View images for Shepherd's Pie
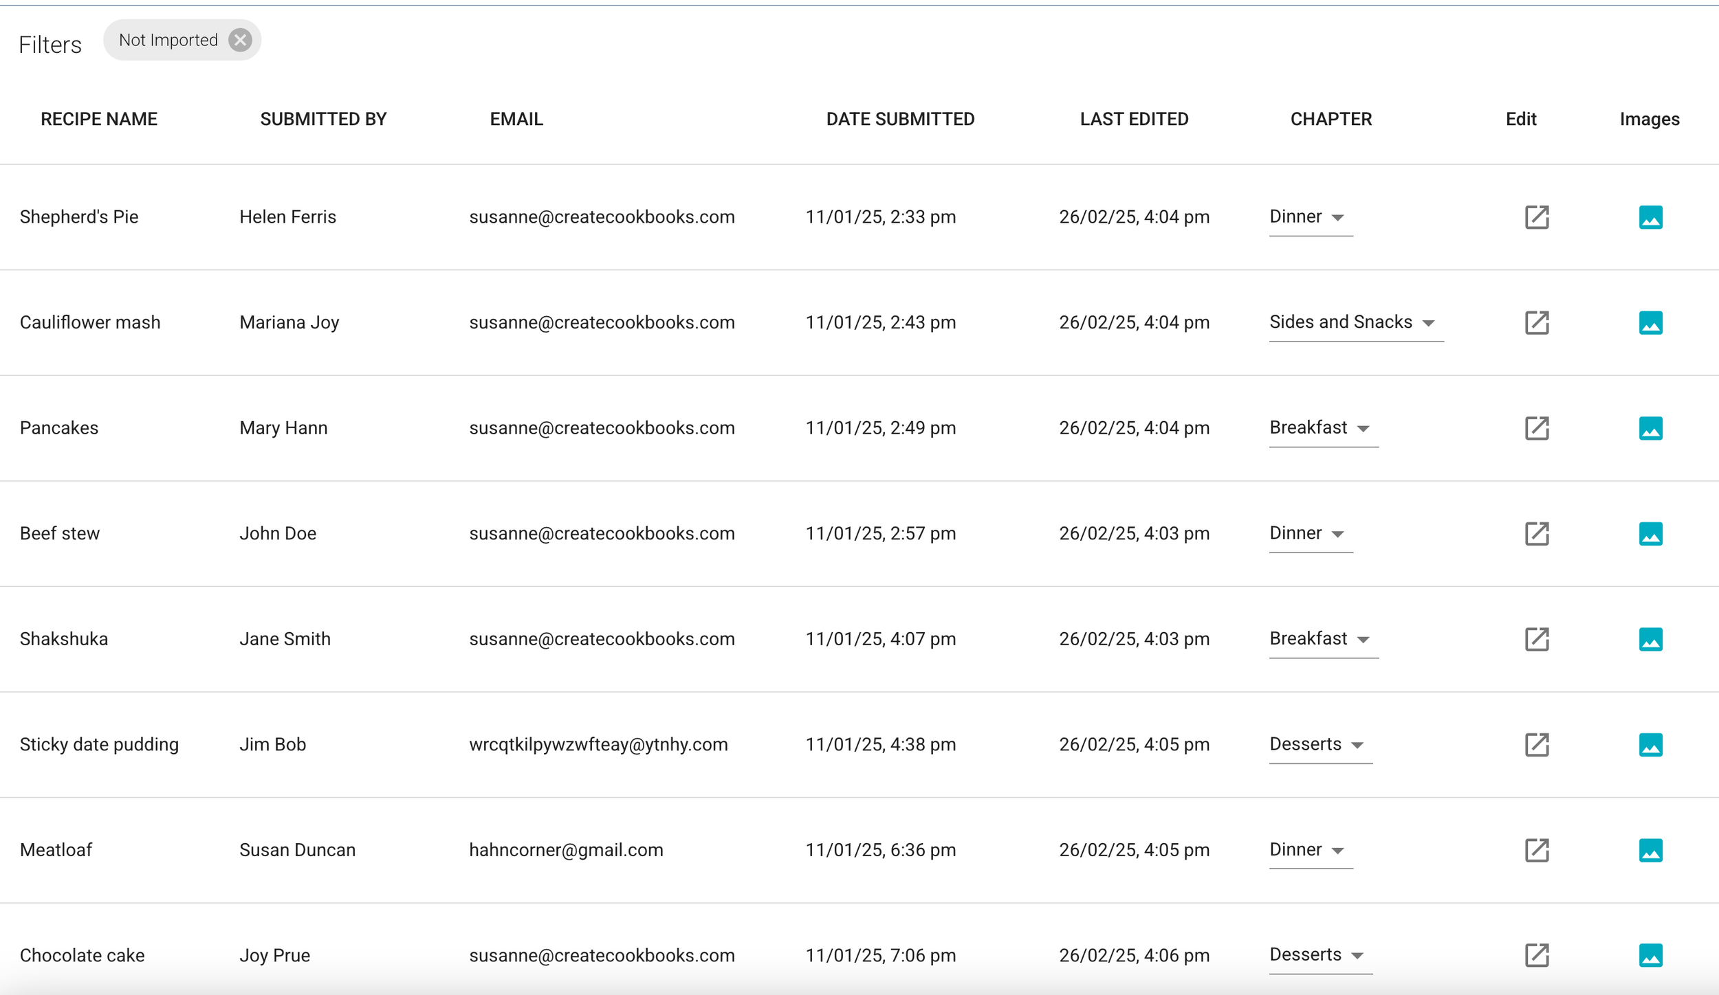The height and width of the screenshot is (995, 1719). coord(1650,217)
